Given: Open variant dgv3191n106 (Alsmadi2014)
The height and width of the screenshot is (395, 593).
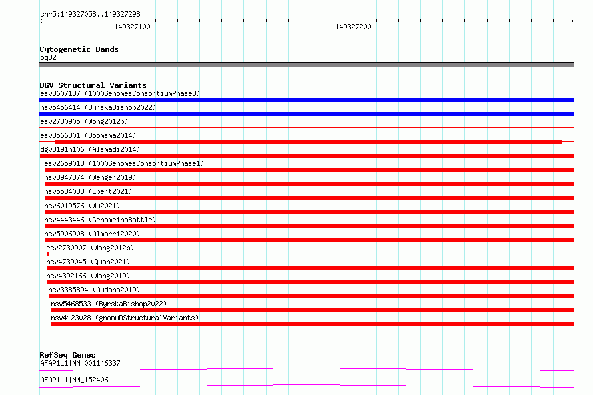Looking at the screenshot, I should click(x=90, y=149).
